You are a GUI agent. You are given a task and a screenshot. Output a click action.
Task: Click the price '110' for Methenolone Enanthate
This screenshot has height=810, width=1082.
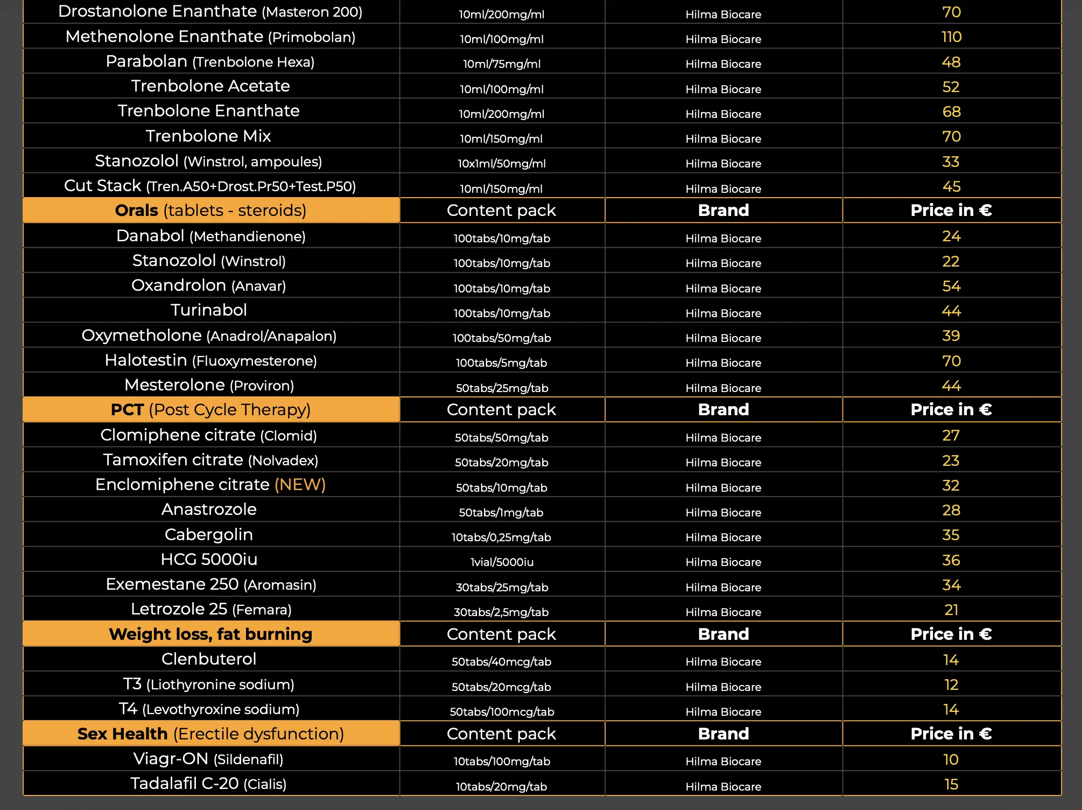pyautogui.click(x=951, y=37)
